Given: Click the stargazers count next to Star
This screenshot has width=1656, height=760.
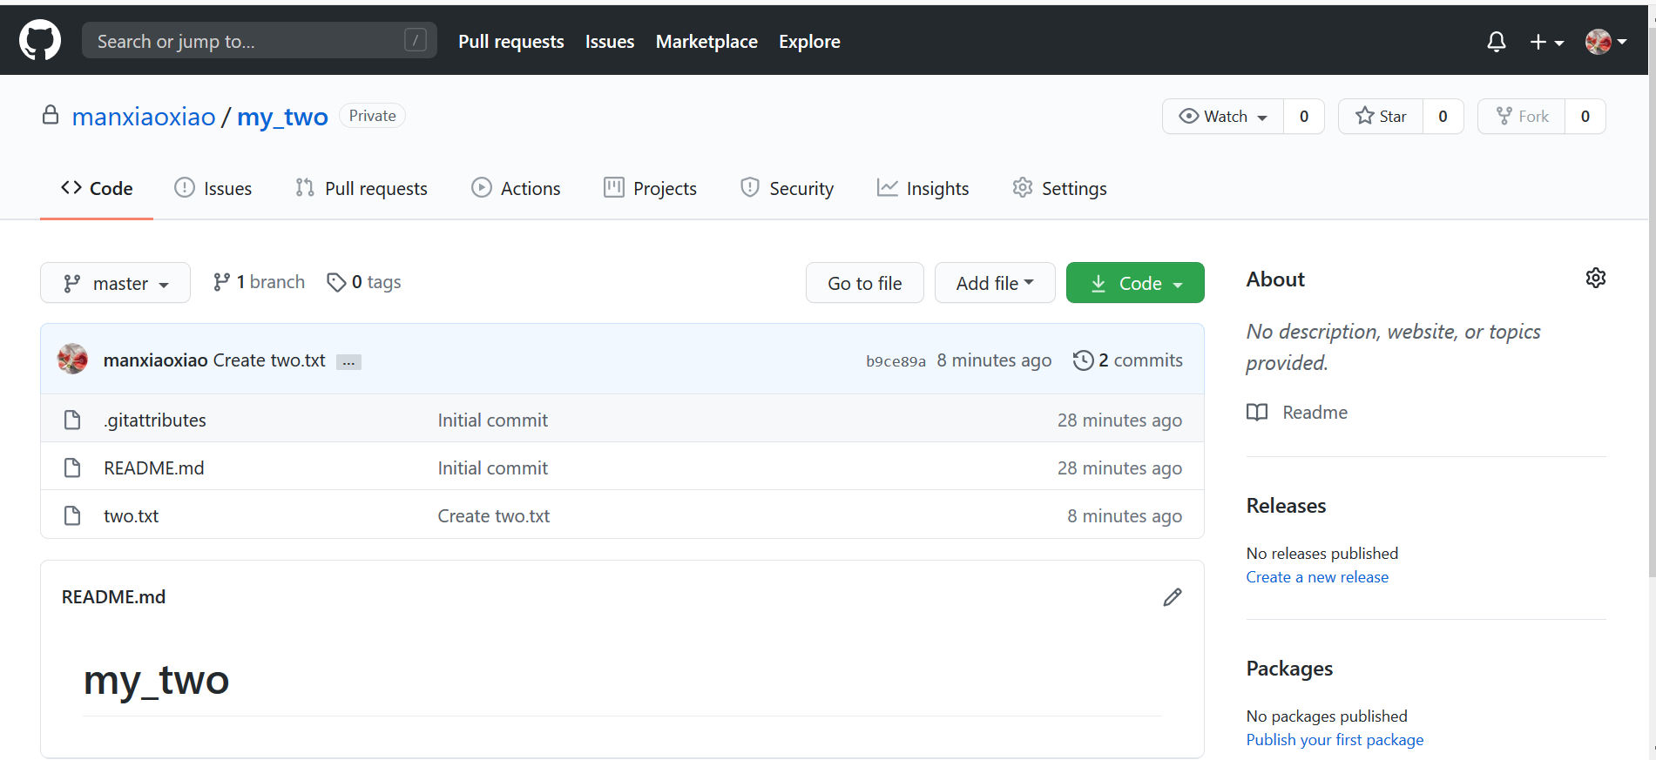Looking at the screenshot, I should coord(1443,117).
